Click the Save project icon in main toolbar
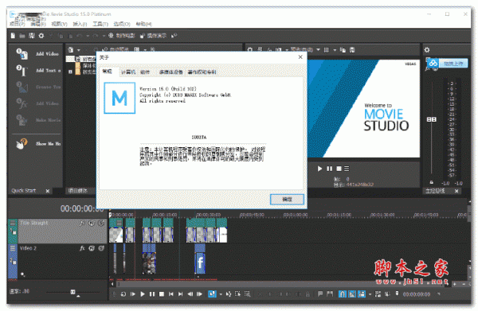Image resolution: width=478 pixels, height=311 pixels. 32,36
